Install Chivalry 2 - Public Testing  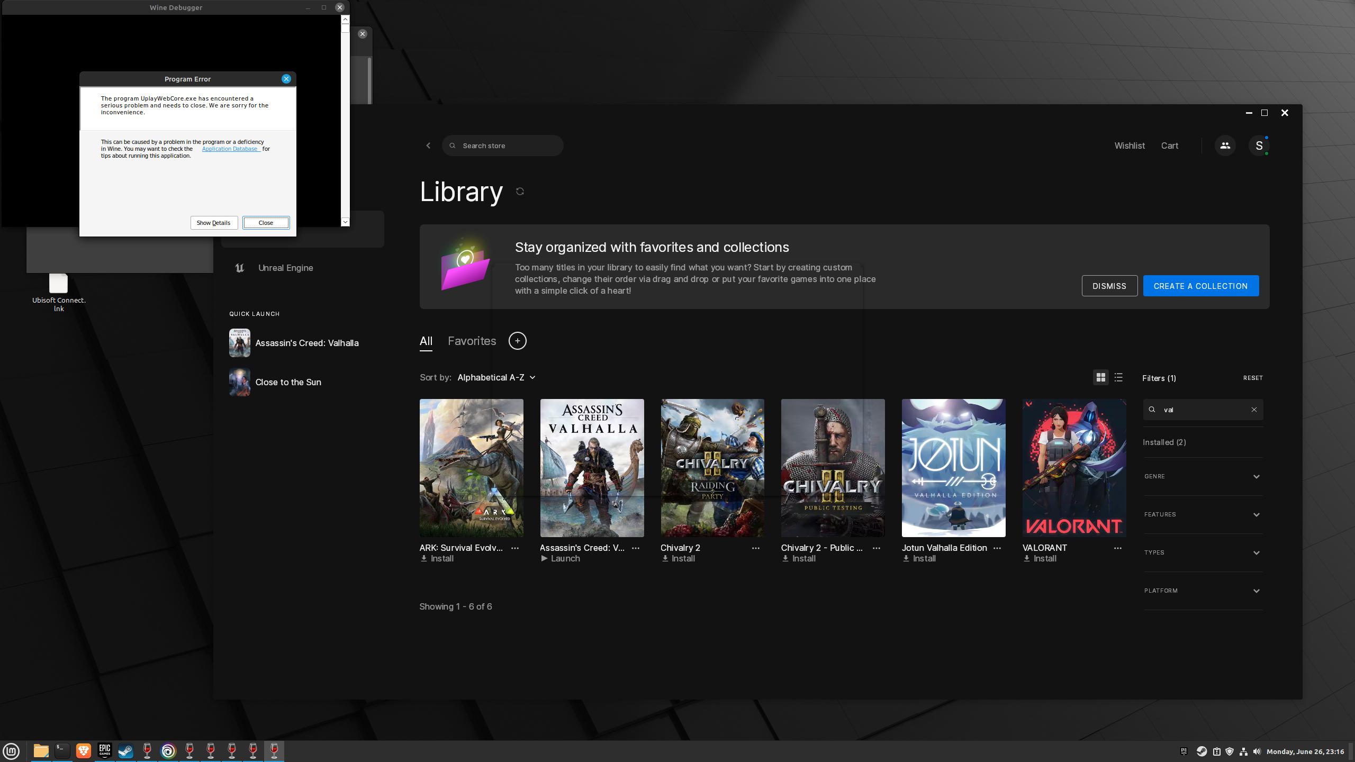tap(798, 559)
